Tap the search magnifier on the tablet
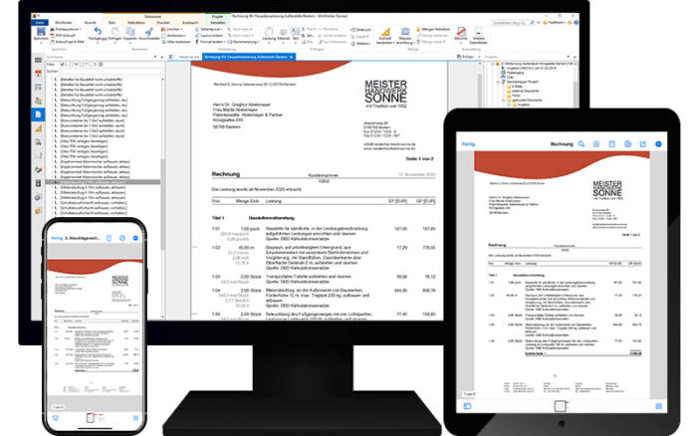 pyautogui.click(x=581, y=144)
